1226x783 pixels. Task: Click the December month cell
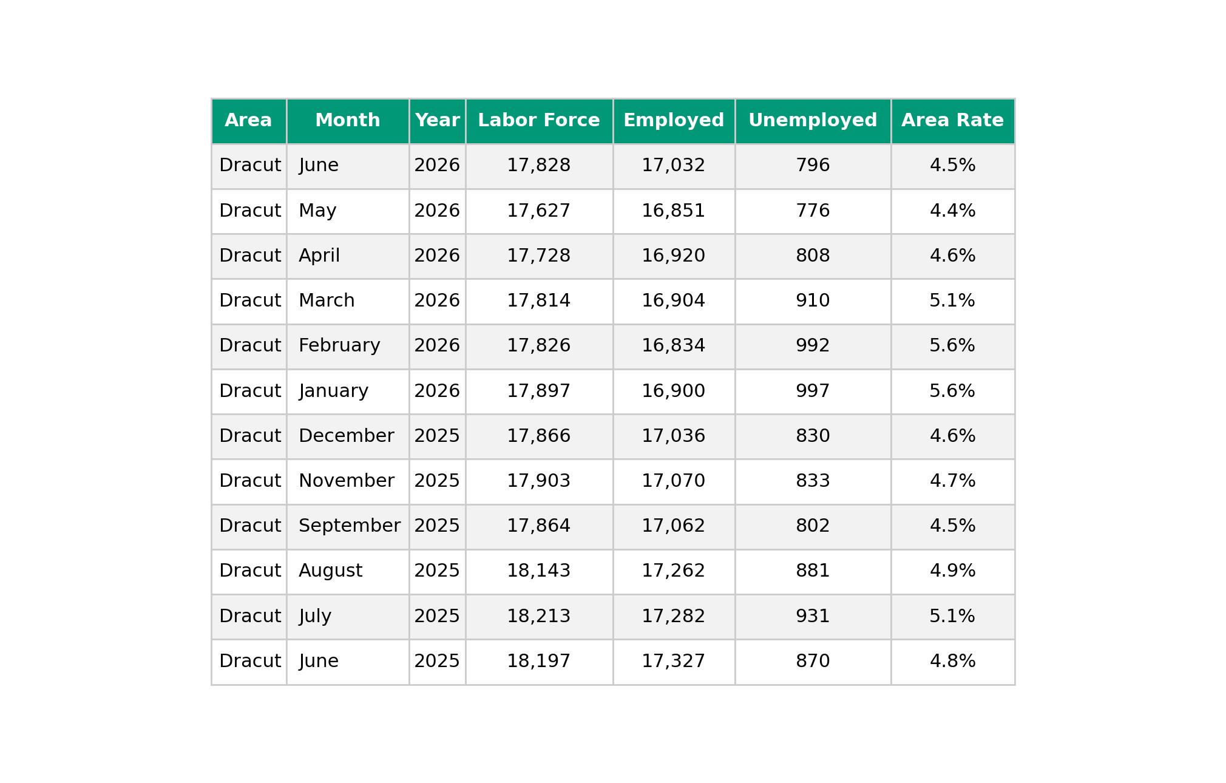[x=348, y=436]
